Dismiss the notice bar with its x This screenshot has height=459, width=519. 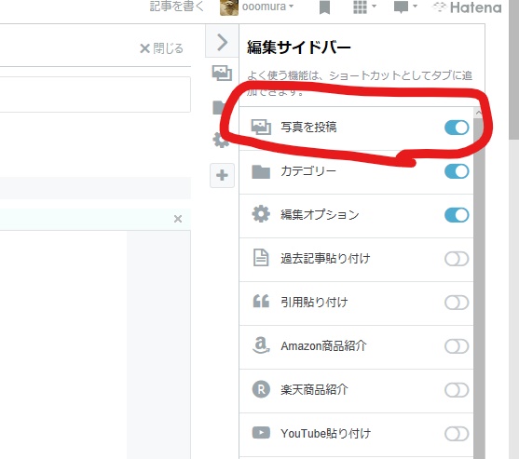[178, 219]
